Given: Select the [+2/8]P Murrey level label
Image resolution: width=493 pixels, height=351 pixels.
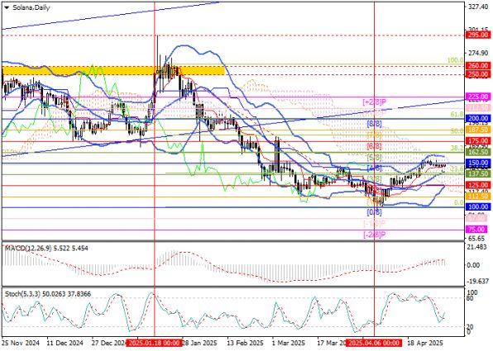Looking at the screenshot, I should click(375, 102).
